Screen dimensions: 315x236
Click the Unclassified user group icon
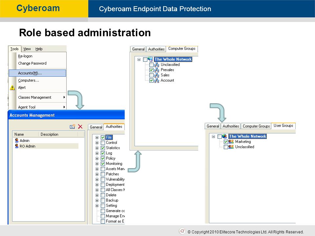coord(231,147)
